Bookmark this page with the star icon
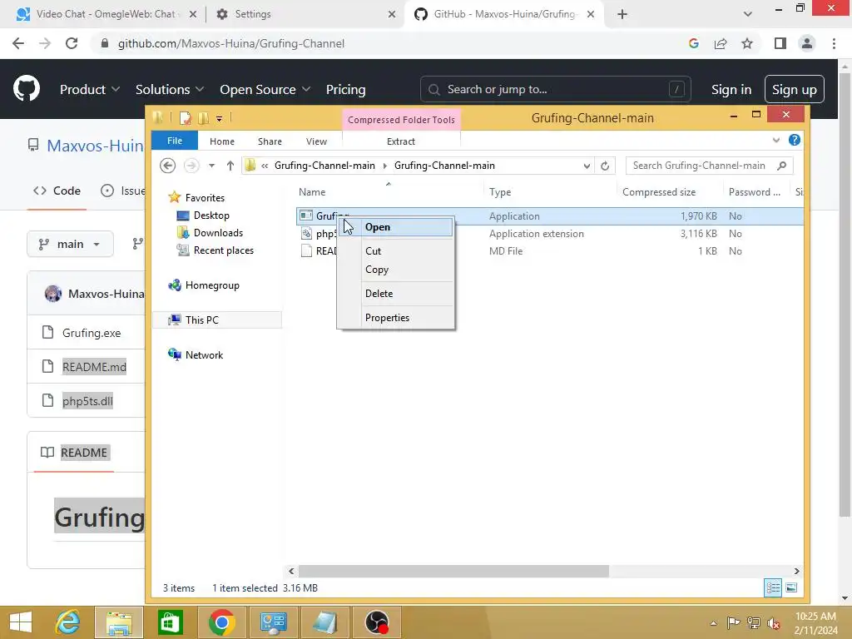This screenshot has height=639, width=852. 747,43
